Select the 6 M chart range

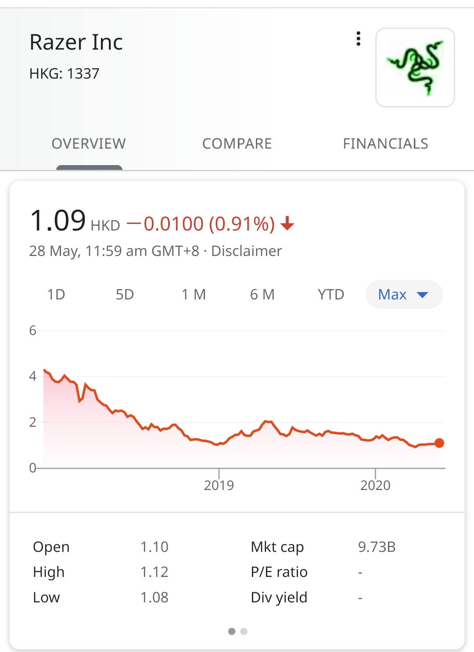(262, 294)
